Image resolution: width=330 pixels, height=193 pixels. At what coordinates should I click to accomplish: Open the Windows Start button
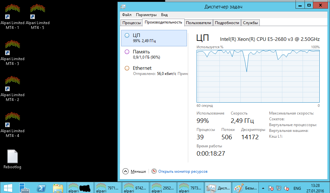tap(8, 188)
